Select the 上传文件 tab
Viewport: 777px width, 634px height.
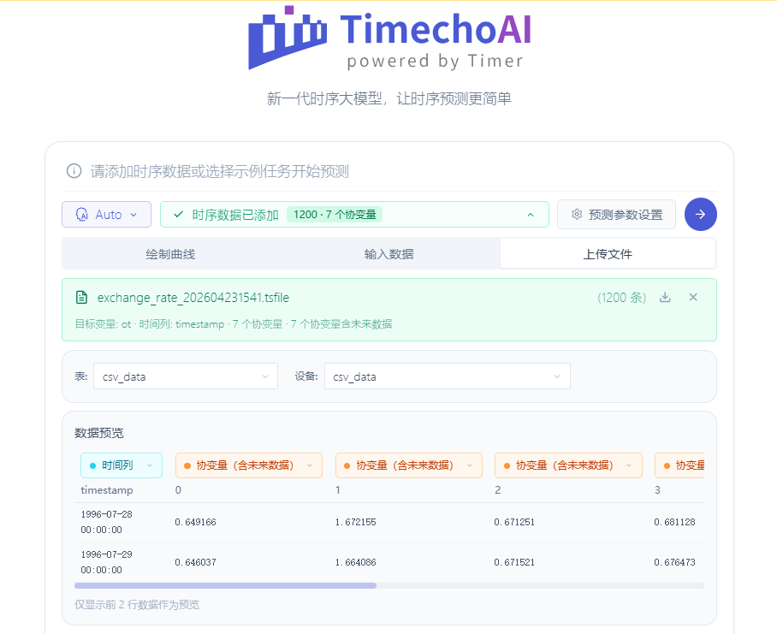pos(608,254)
